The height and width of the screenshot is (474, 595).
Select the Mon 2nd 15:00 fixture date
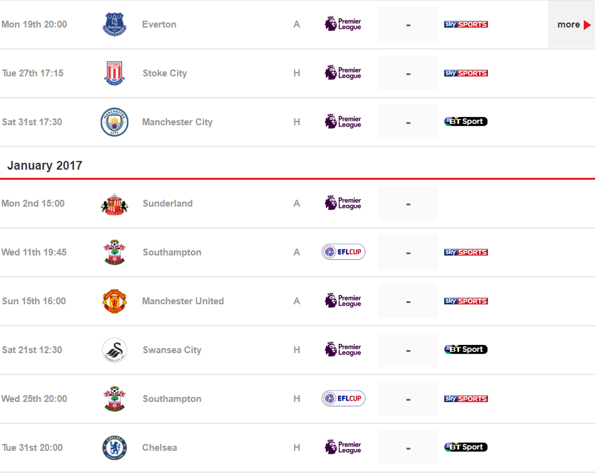point(33,204)
